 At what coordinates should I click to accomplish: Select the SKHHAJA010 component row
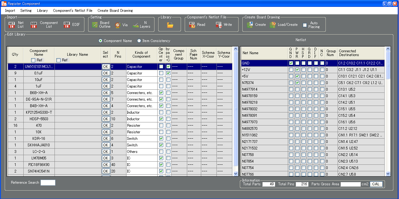click(120, 145)
